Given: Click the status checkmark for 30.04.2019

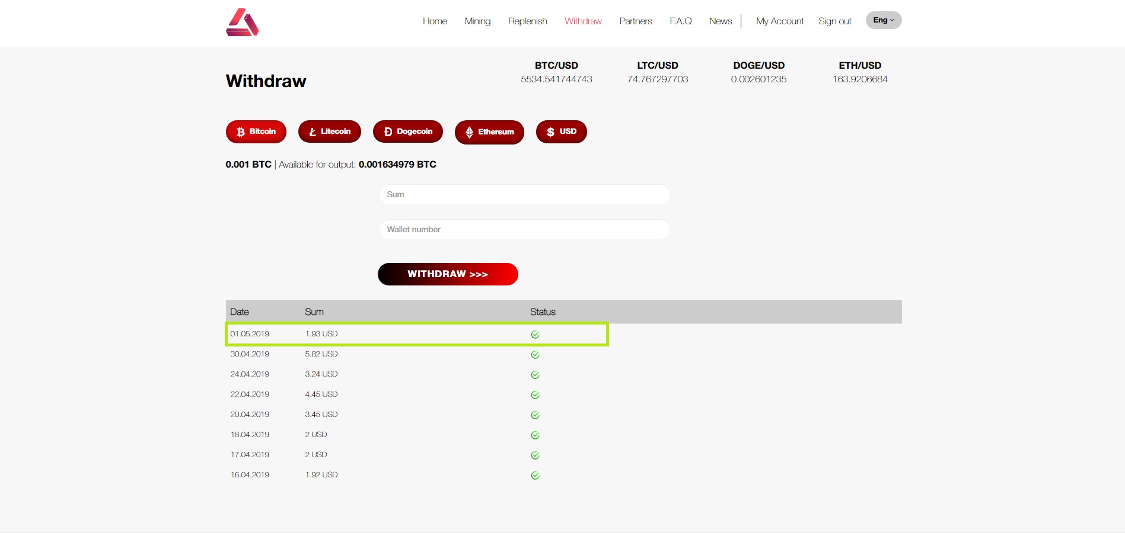Looking at the screenshot, I should tap(535, 355).
